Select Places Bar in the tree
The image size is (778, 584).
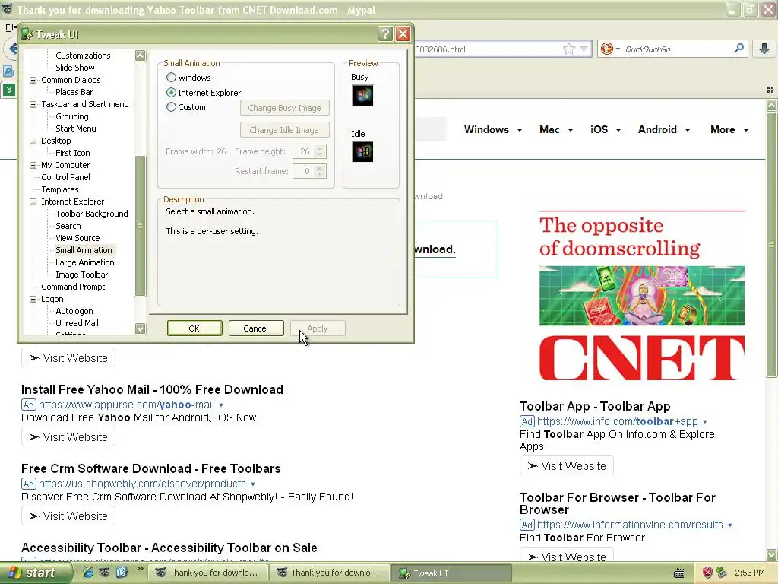click(74, 92)
